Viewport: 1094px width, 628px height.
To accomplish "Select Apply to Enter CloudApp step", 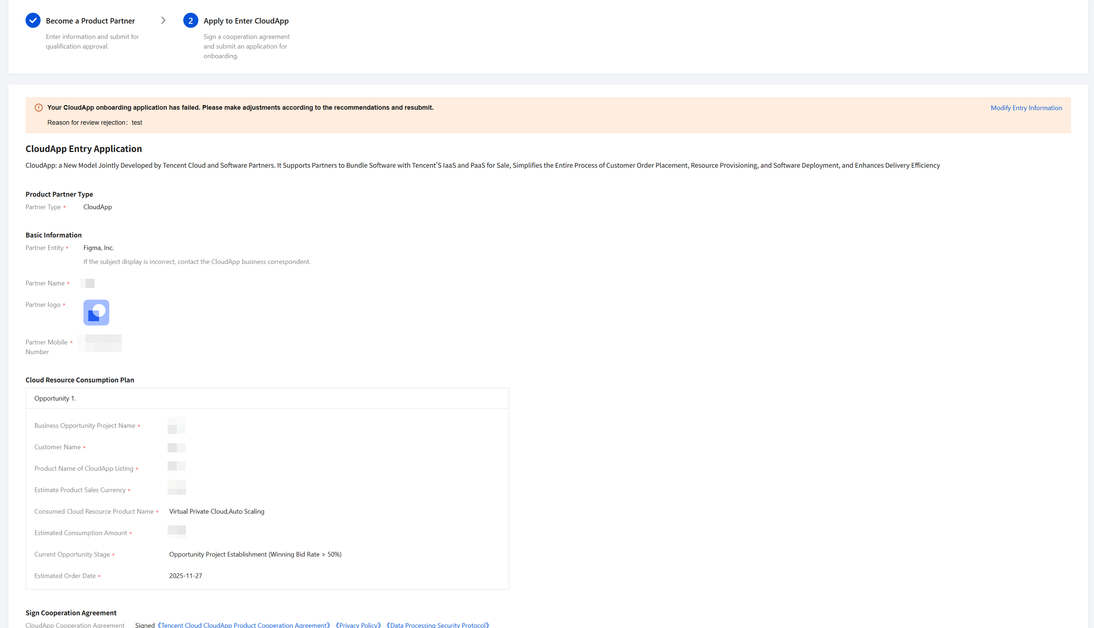I will click(x=246, y=21).
